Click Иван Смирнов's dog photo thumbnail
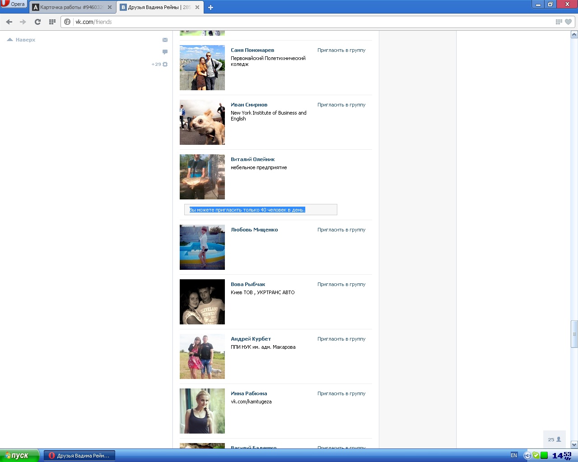Screen dimensions: 578x462 click(202, 122)
